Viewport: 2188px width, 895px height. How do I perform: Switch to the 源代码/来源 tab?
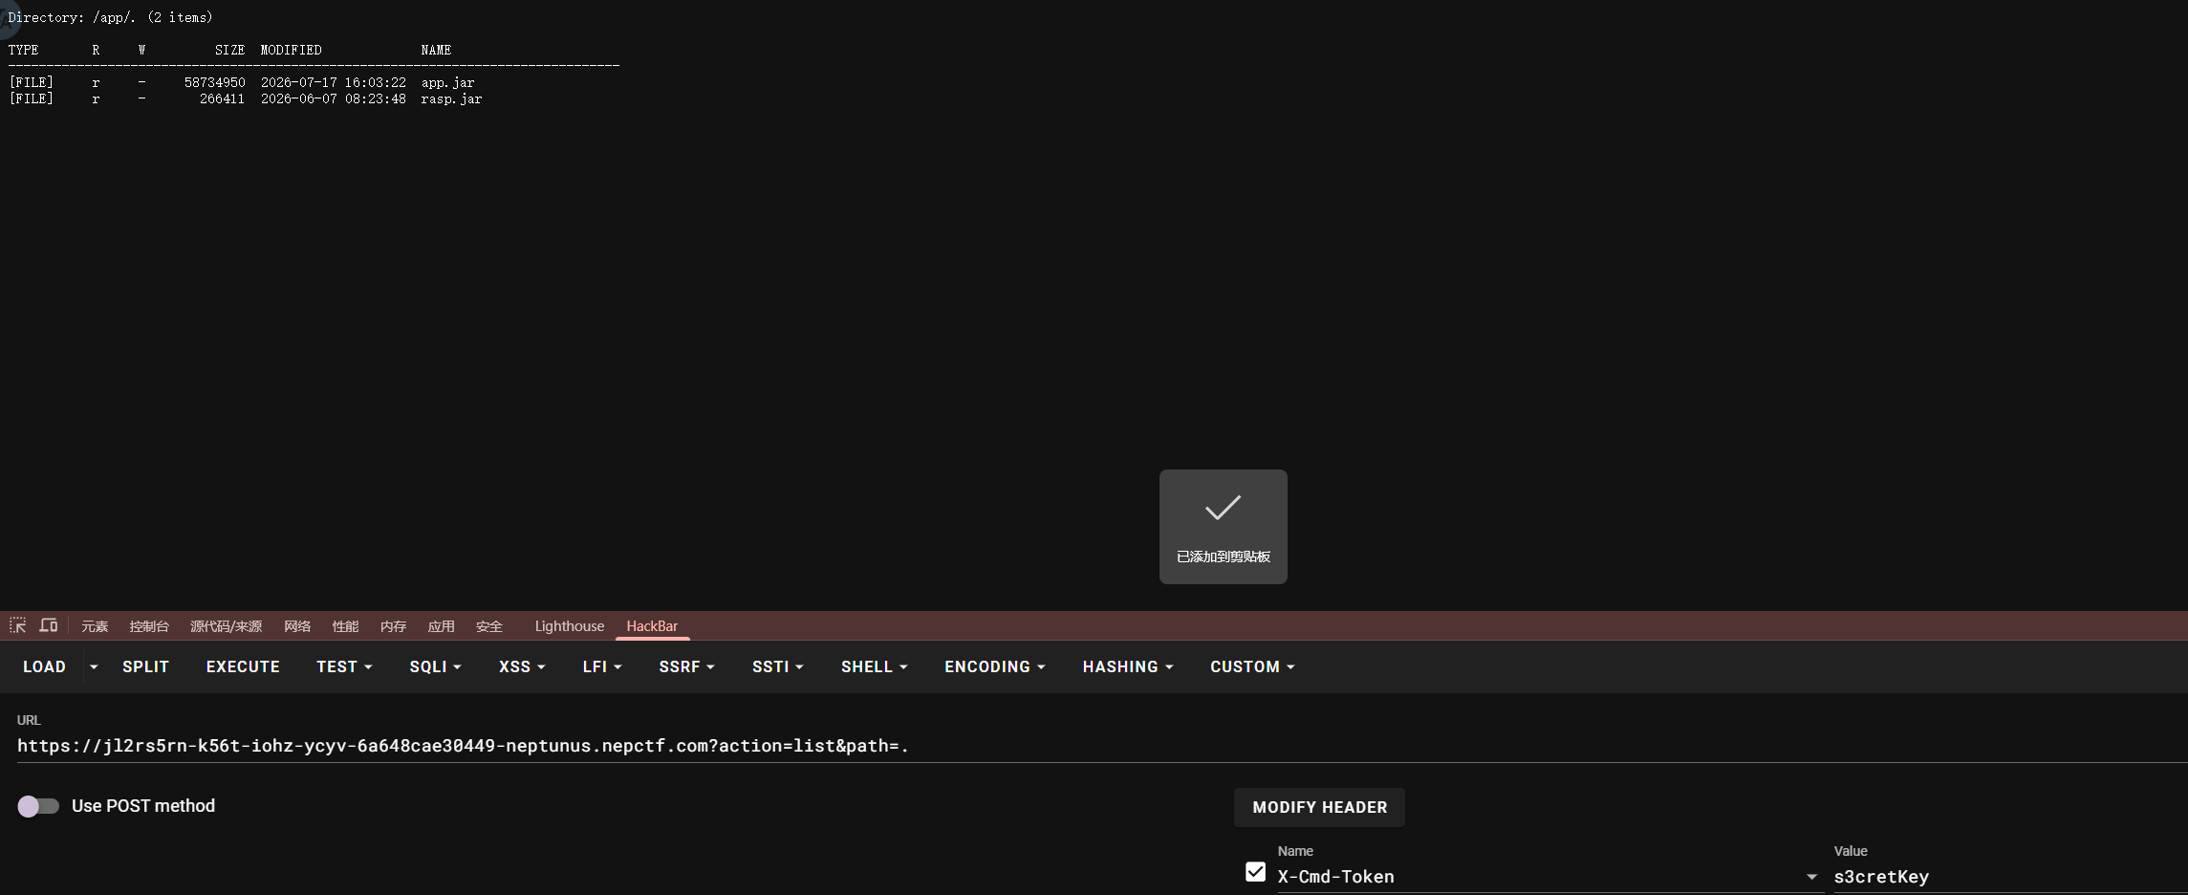(226, 626)
